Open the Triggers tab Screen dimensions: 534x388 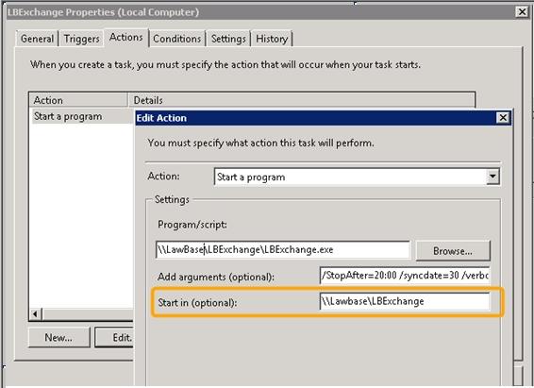coord(81,39)
